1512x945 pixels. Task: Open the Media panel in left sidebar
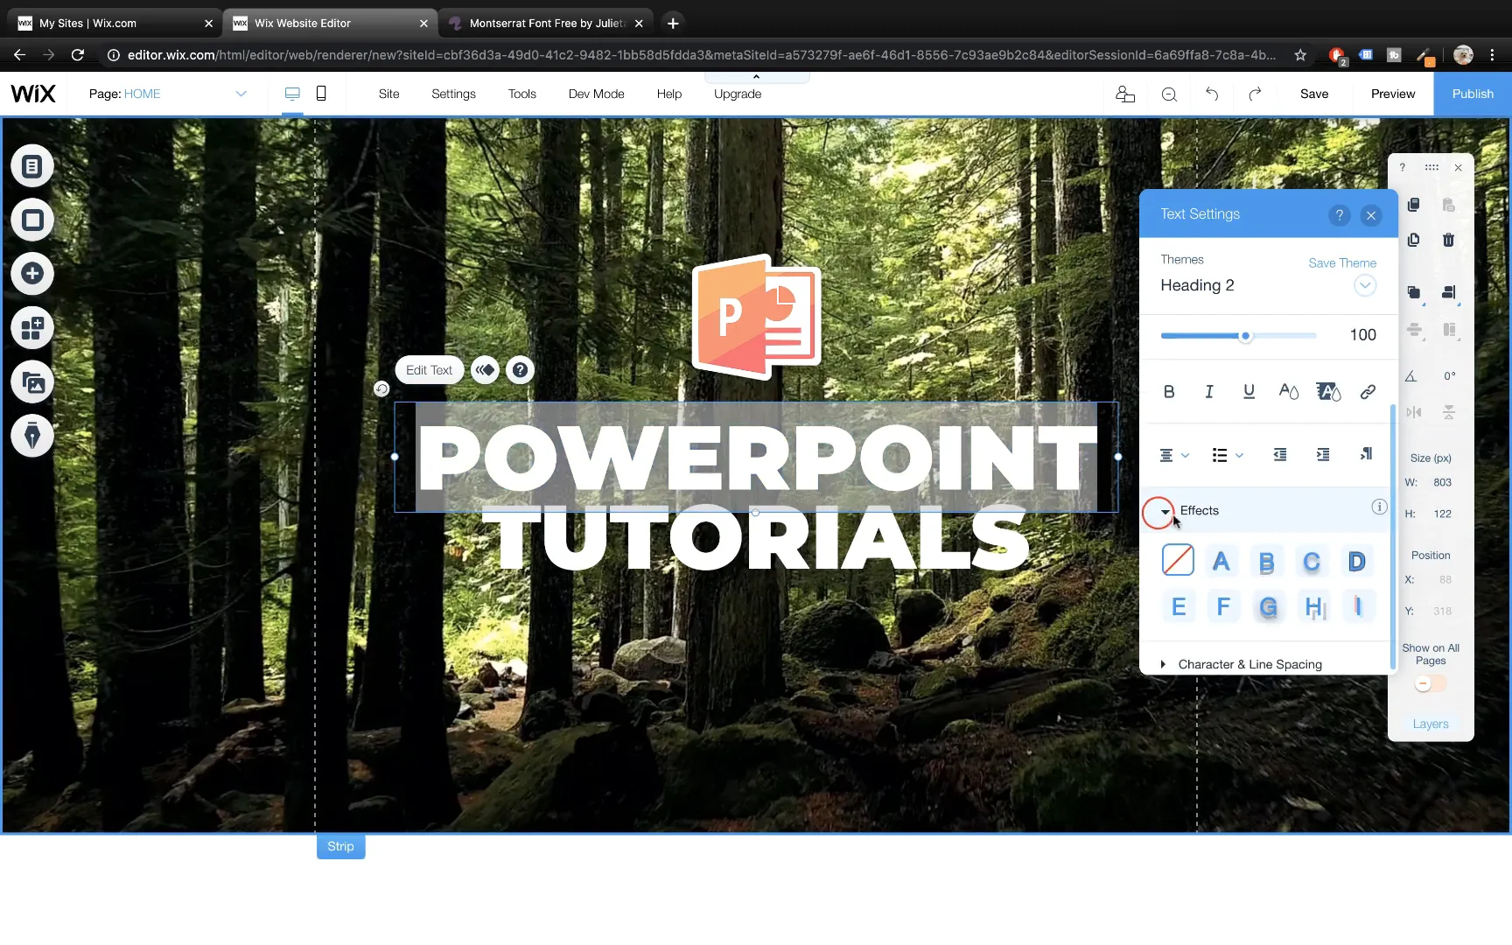pyautogui.click(x=32, y=382)
